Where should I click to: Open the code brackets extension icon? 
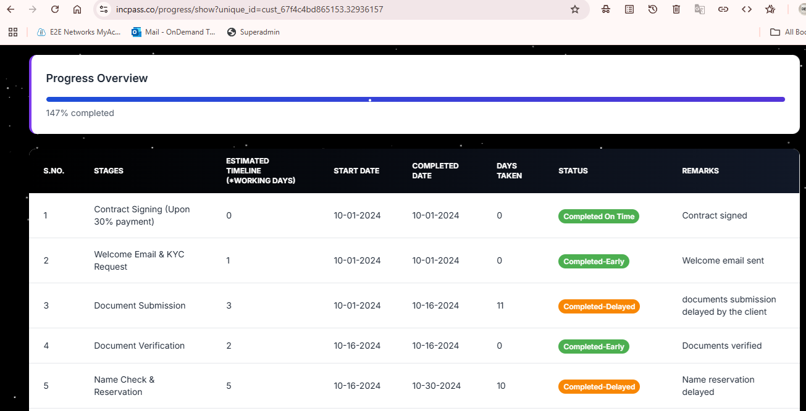tap(747, 9)
